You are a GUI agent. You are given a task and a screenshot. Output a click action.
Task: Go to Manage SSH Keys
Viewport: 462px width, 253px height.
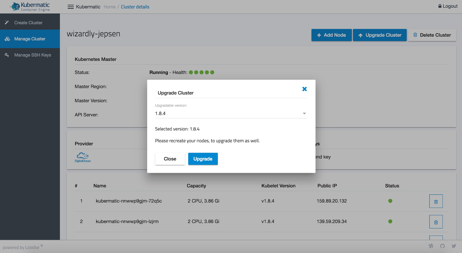tap(32, 55)
